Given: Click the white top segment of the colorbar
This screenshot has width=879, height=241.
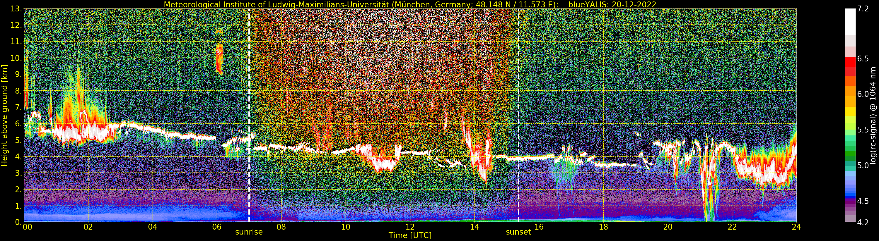Looking at the screenshot, I should click(x=850, y=21).
